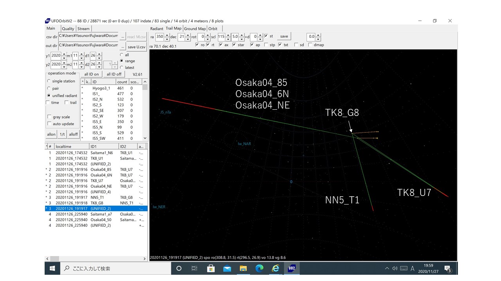501x281 pixels.
Task: Launch File Explorer from the taskbar
Action: [x=243, y=269]
